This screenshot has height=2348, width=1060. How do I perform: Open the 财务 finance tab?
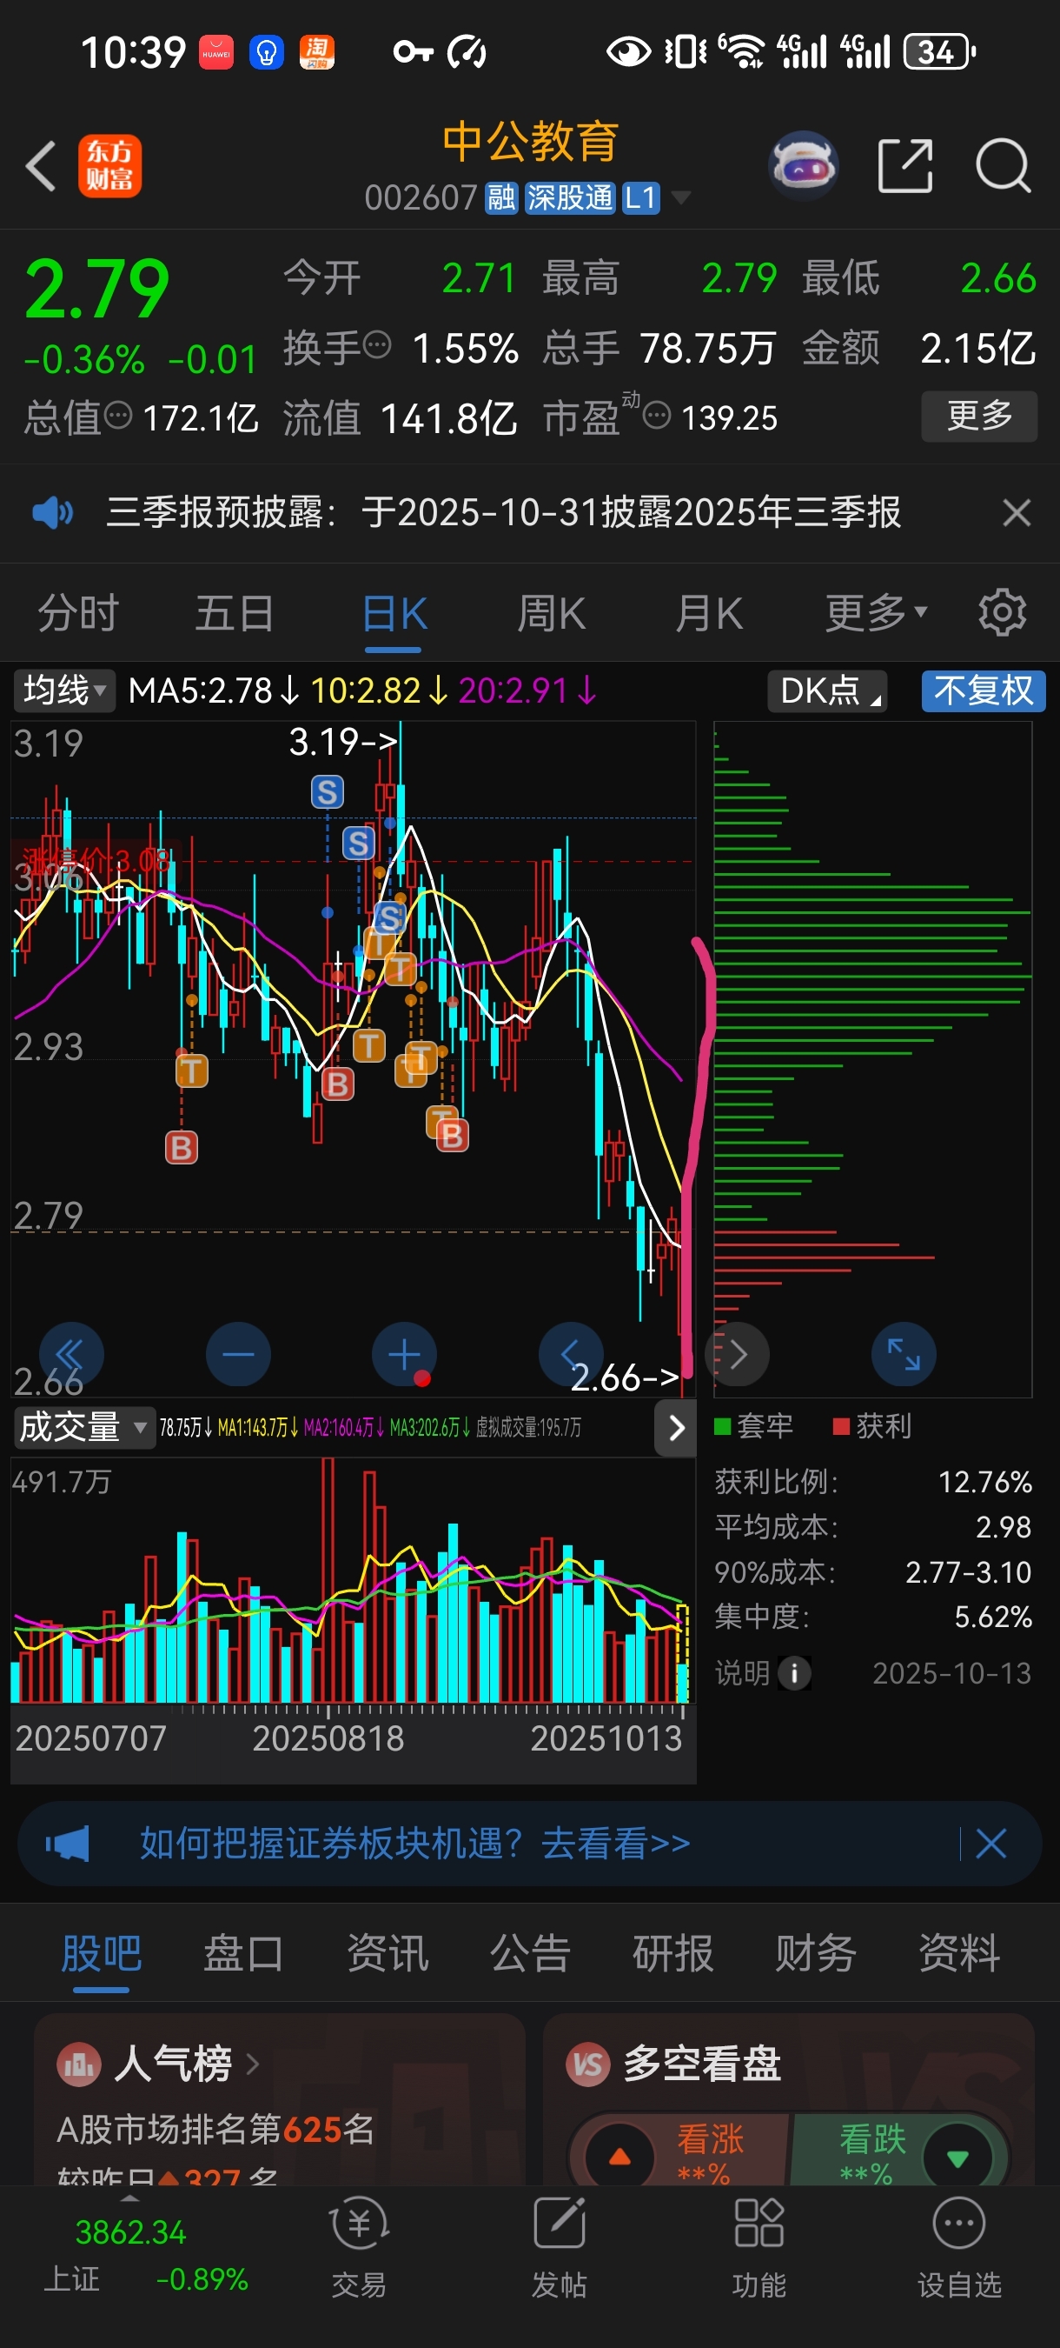point(816,1953)
